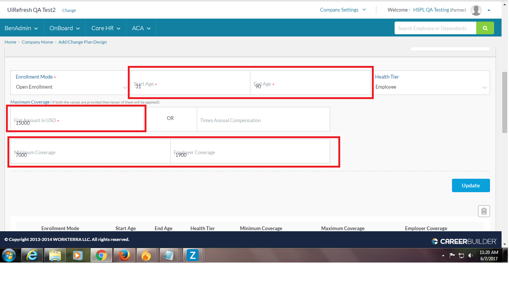Click the trash delete icon
The width and height of the screenshot is (509, 286).
tap(484, 211)
